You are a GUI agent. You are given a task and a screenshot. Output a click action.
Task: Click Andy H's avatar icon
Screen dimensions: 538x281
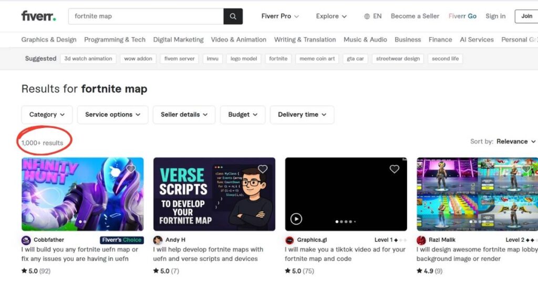(x=158, y=240)
